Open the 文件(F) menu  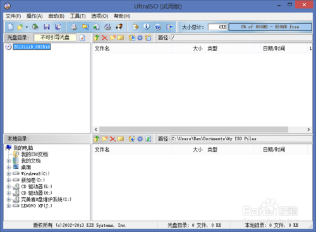pos(13,16)
